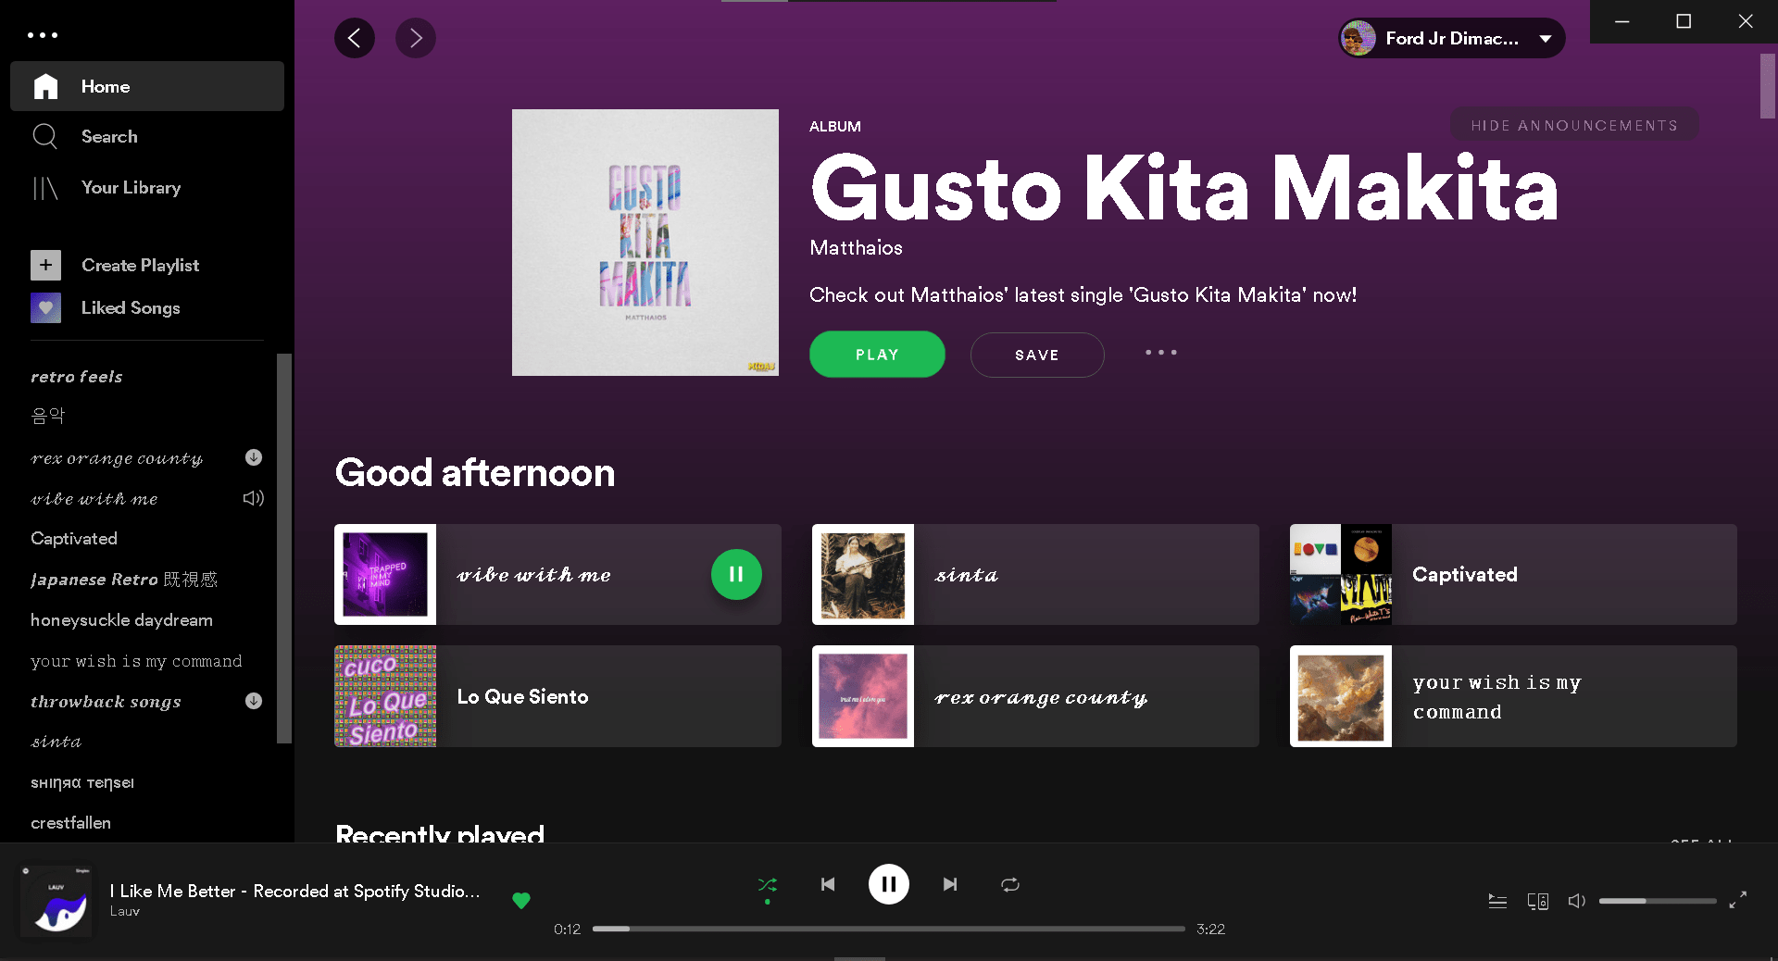This screenshot has height=961, width=1778.
Task: Skip to the previous track
Action: click(x=828, y=884)
